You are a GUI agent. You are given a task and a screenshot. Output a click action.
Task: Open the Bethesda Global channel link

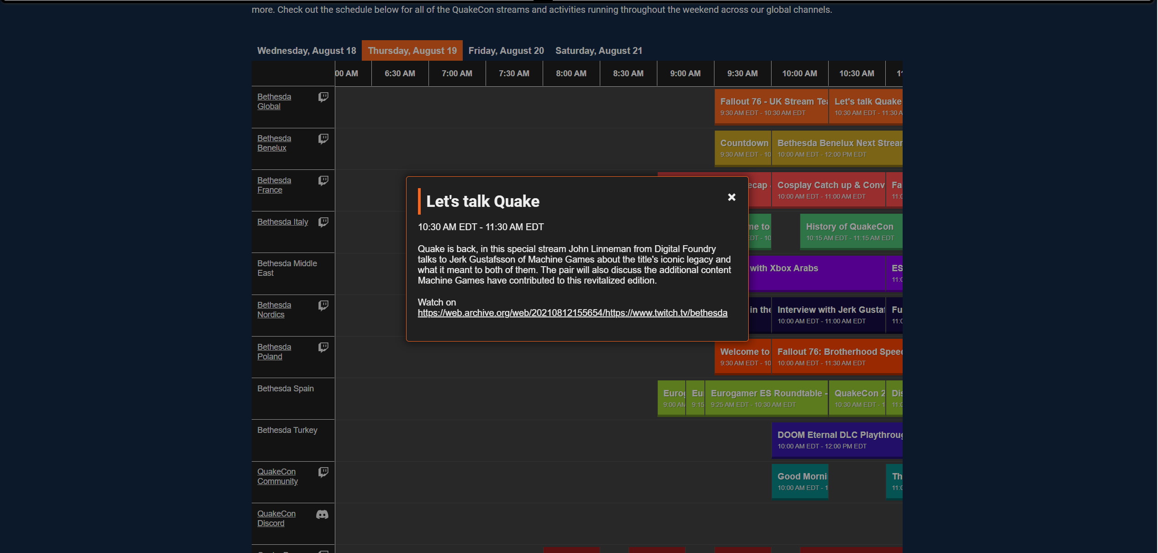tap(274, 101)
